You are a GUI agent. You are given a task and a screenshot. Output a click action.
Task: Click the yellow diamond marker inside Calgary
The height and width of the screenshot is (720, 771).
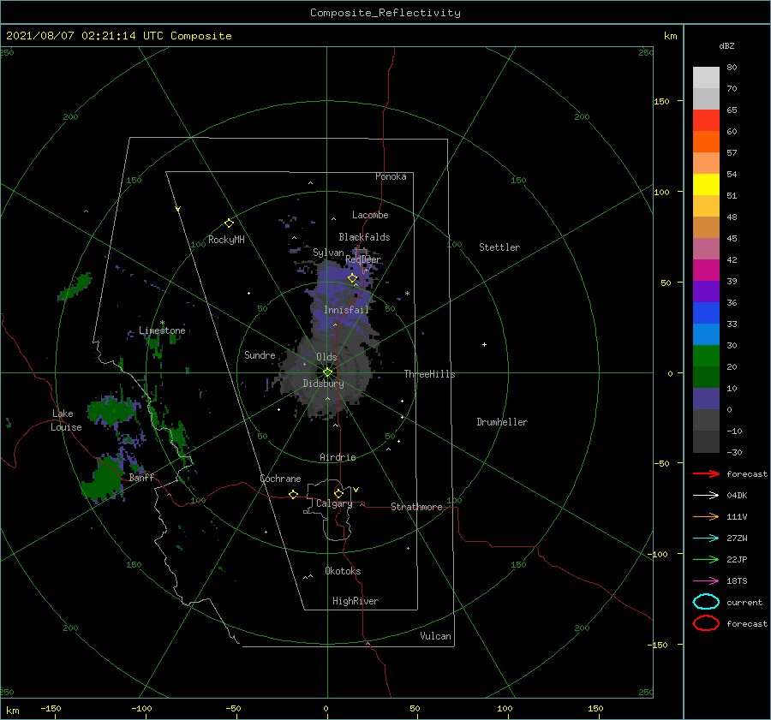tap(338, 493)
